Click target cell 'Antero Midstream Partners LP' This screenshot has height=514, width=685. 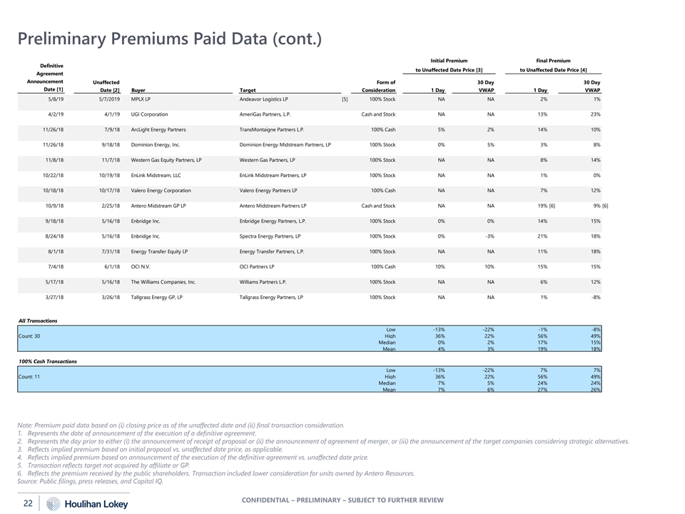coord(273,206)
